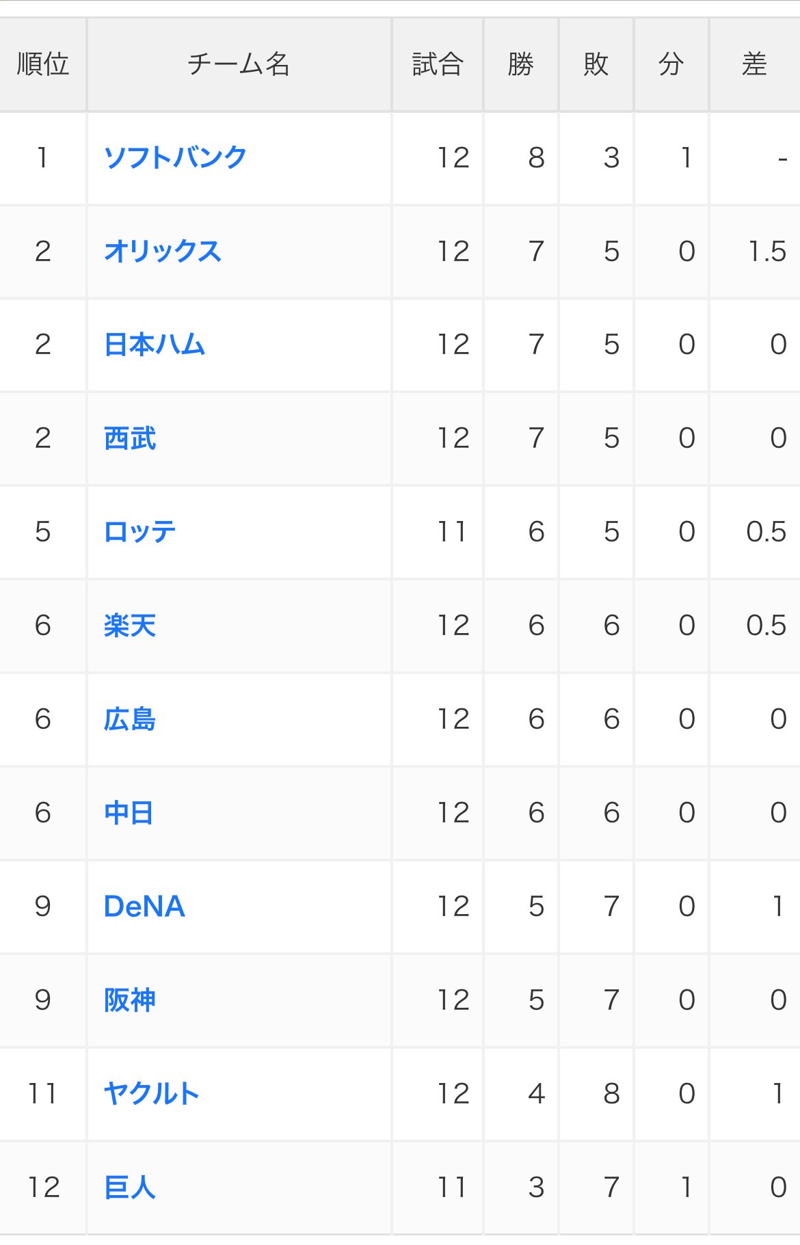800x1245 pixels.
Task: Click the 差 games-behind column header
Action: [754, 64]
